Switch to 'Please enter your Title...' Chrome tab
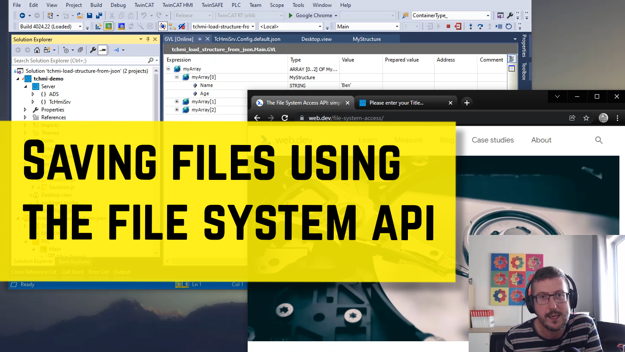The width and height of the screenshot is (625, 352). [x=406, y=103]
